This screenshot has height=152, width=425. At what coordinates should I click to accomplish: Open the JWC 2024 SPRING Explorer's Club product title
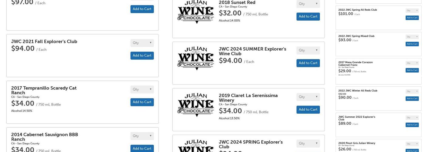click(250, 144)
